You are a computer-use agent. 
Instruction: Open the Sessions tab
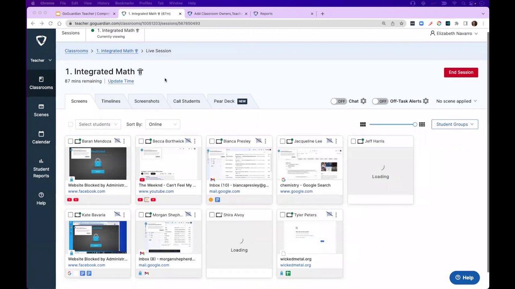tap(70, 33)
